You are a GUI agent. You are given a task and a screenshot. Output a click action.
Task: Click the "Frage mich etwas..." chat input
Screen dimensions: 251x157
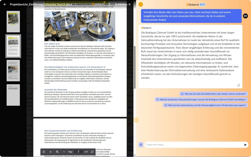pos(193,145)
